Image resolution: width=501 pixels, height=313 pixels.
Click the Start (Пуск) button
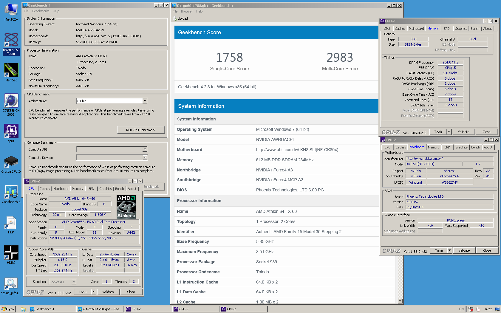coord(8,309)
